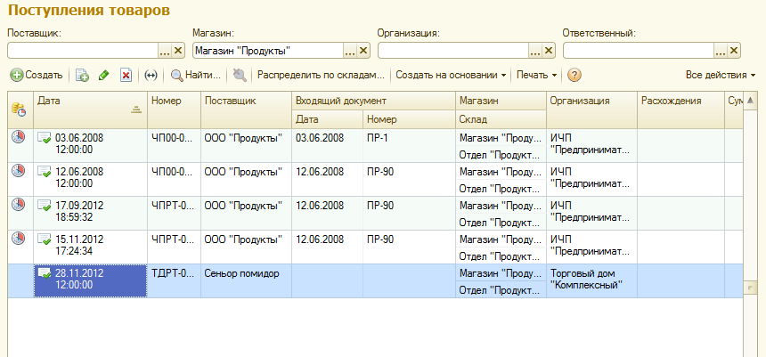
Task: Click posted document icon in 28.11.2012 row
Action: [x=45, y=273]
